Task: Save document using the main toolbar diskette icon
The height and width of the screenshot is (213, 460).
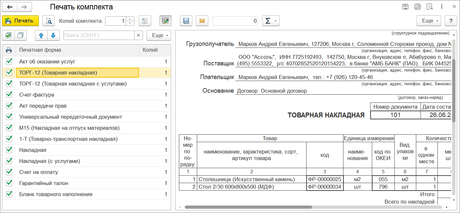Action: pyautogui.click(x=186, y=21)
